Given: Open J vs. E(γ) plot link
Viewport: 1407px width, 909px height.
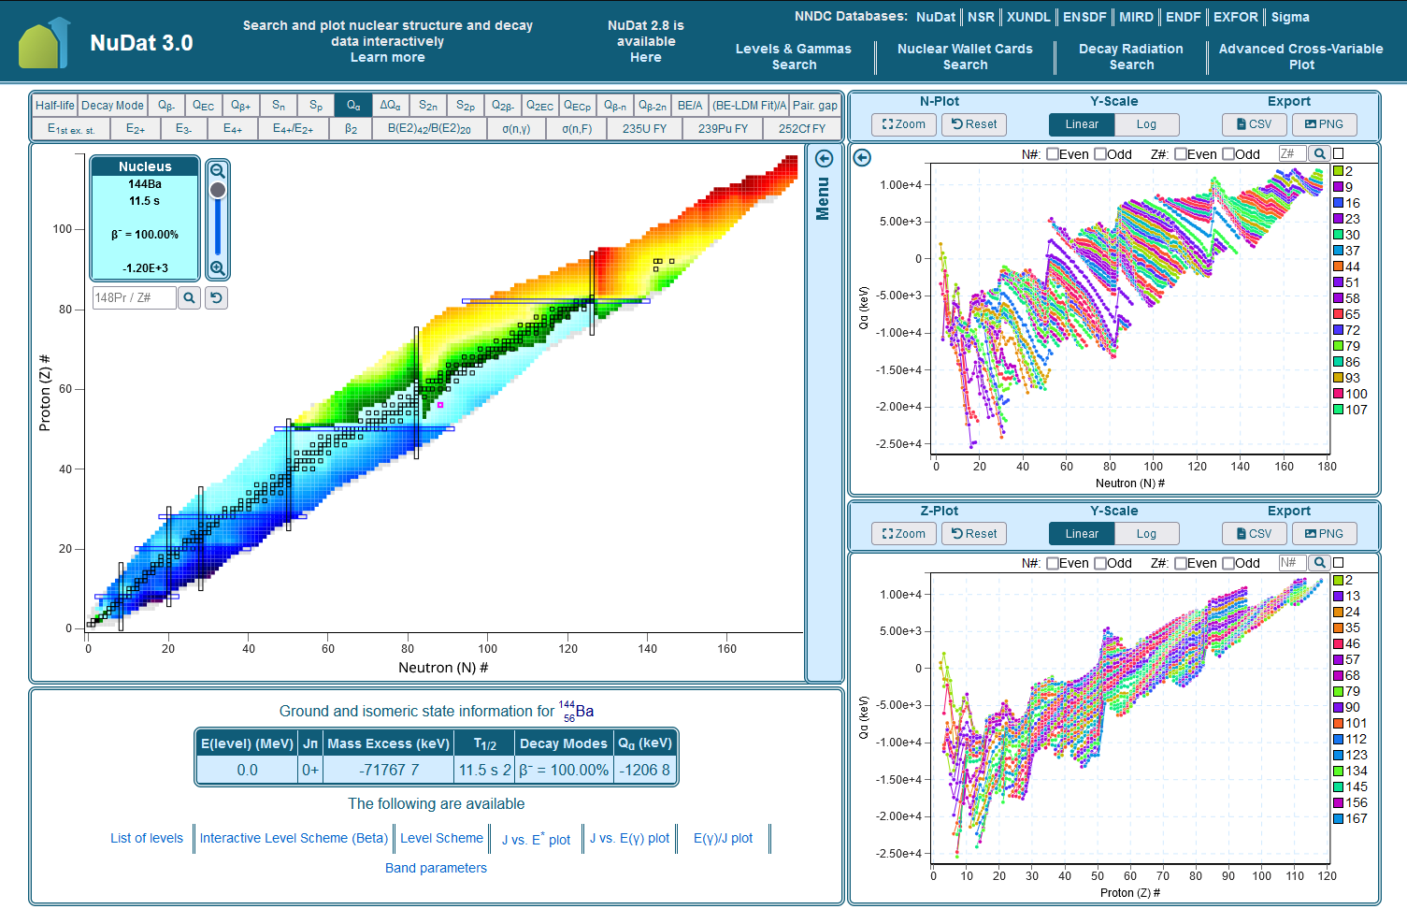Looking at the screenshot, I should click(x=629, y=838).
